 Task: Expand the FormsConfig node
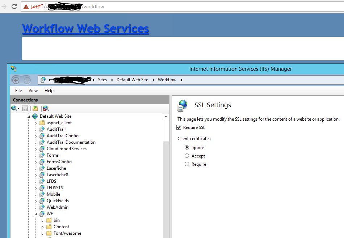click(x=35, y=162)
